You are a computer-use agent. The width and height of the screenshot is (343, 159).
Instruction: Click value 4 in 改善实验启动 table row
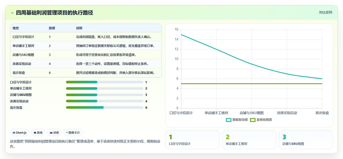click(x=50, y=64)
